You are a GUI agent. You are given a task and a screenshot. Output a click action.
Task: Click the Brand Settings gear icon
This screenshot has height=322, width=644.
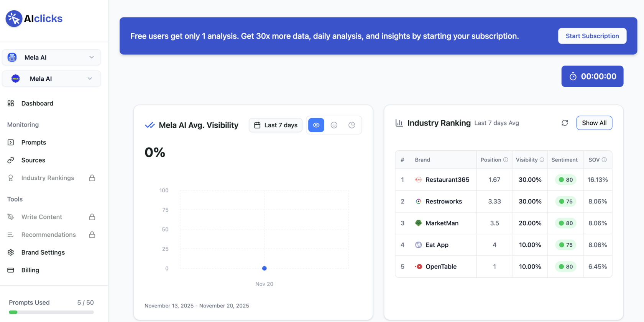click(11, 252)
